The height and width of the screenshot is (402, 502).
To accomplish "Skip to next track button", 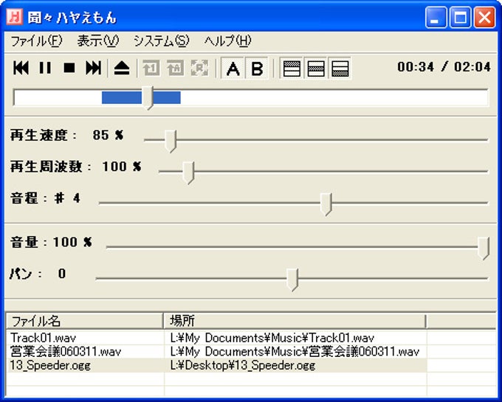I will pos(93,68).
